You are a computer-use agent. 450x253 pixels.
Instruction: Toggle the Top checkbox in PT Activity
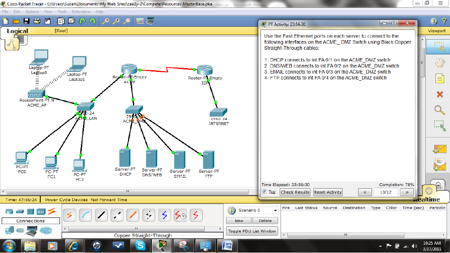(264, 192)
